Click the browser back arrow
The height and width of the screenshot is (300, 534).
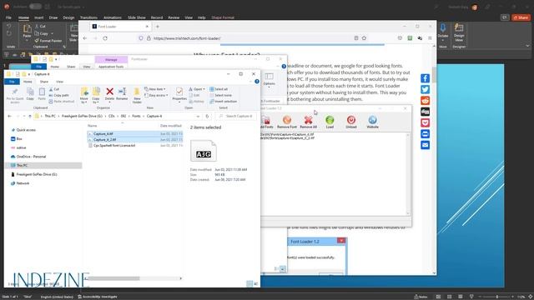point(85,38)
